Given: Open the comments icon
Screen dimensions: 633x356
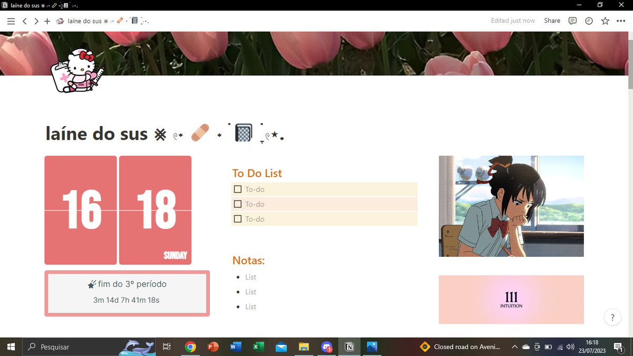Looking at the screenshot, I should (x=572, y=21).
